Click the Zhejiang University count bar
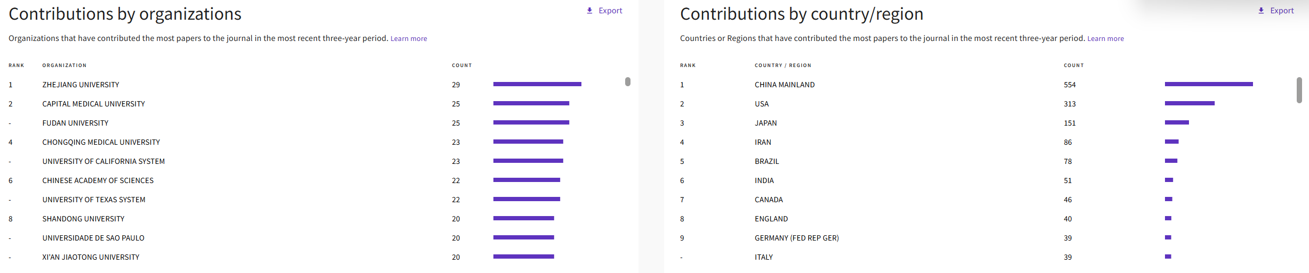The width and height of the screenshot is (1309, 273). coord(537,84)
